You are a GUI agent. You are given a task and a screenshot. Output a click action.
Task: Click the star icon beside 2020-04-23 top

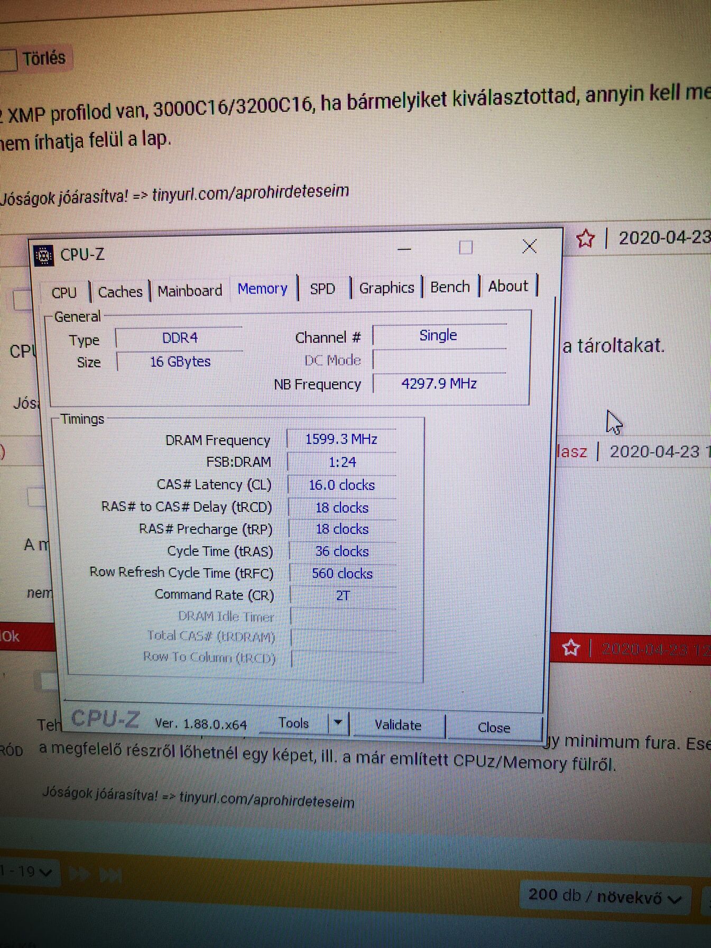[585, 239]
